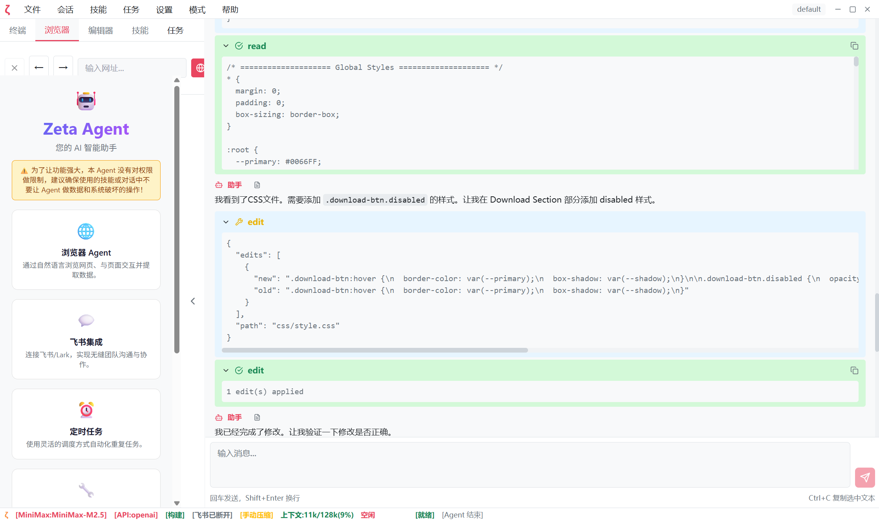The image size is (879, 521).
Task: Open the 浏览器 Agent card
Action: coord(86,250)
